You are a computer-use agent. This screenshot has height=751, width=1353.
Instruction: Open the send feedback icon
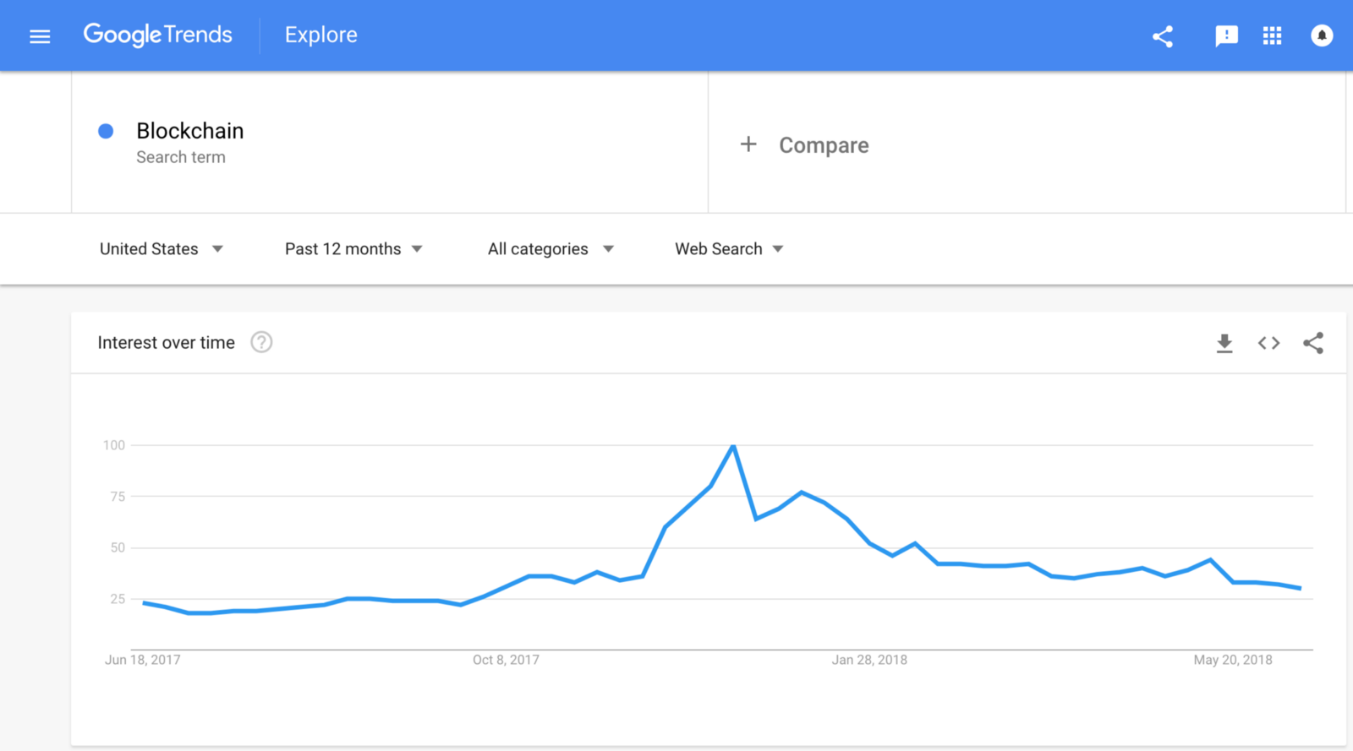coord(1226,35)
